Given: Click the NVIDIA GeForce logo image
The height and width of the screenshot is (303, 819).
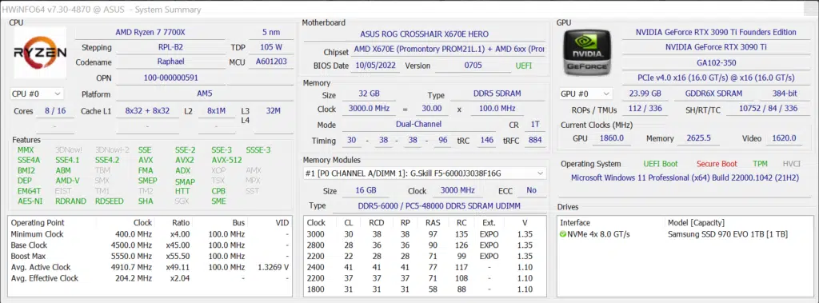Looking at the screenshot, I should point(588,52).
